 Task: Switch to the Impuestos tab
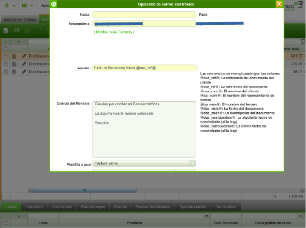tap(34, 207)
